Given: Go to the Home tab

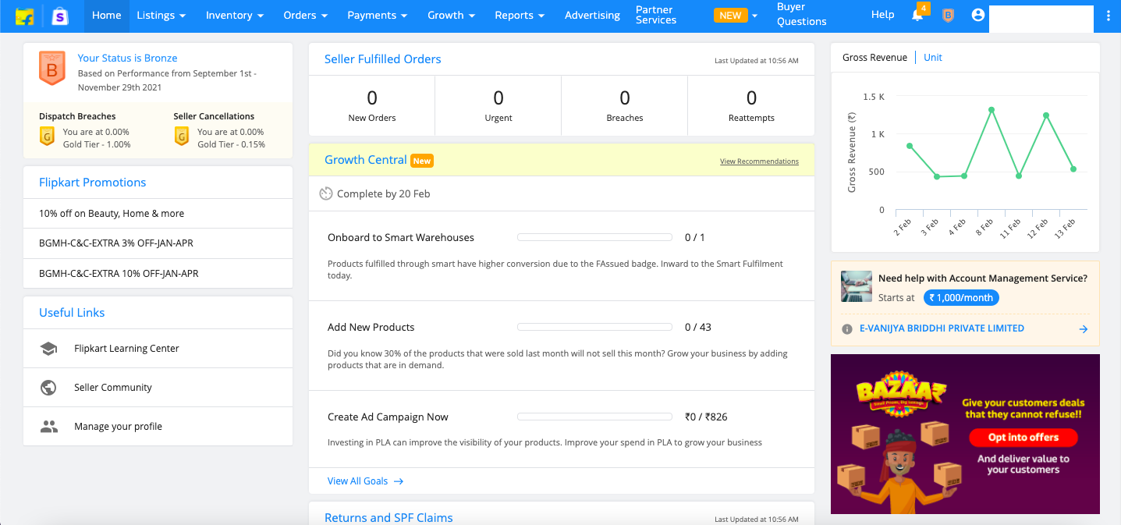Looking at the screenshot, I should (x=107, y=16).
